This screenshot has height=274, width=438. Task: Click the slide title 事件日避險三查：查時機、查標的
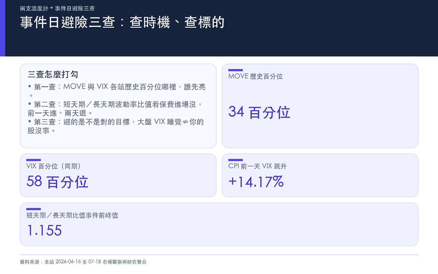click(122, 22)
